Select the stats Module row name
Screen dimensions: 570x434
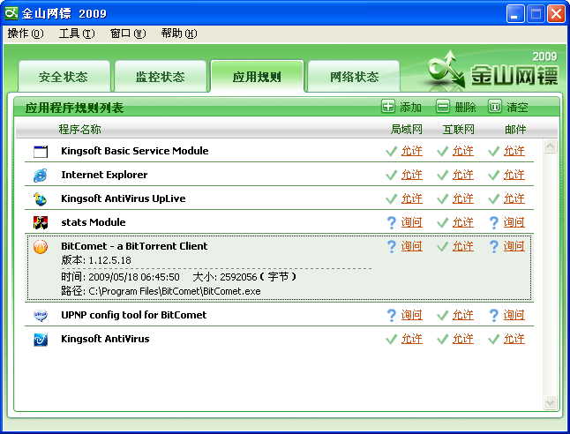tap(94, 222)
